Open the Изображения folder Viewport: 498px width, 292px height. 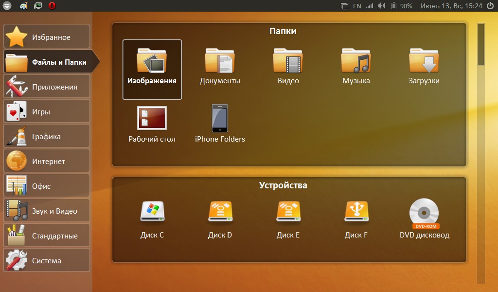click(x=152, y=69)
